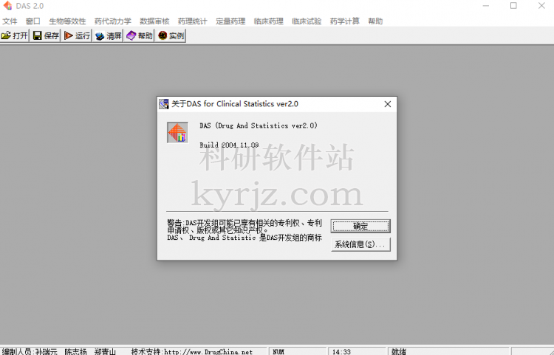Close the DAS 2.0 main window

pyautogui.click(x=541, y=6)
